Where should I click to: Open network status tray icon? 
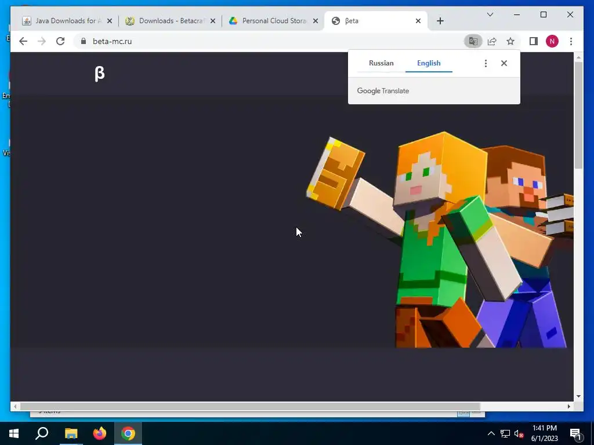[x=505, y=433]
